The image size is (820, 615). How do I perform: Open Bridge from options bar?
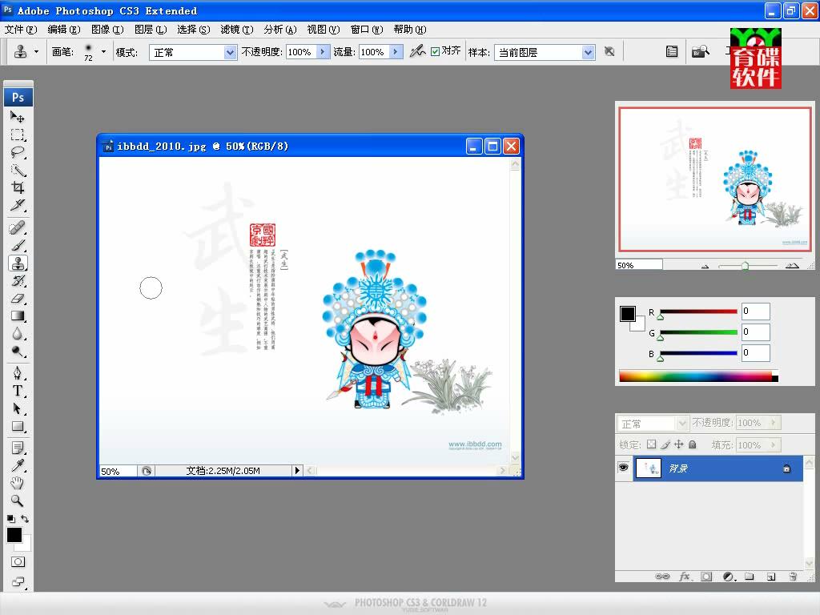point(700,51)
